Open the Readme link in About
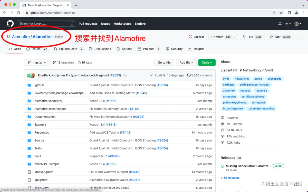The height and width of the screenshot is (192, 308). tap(229, 118)
